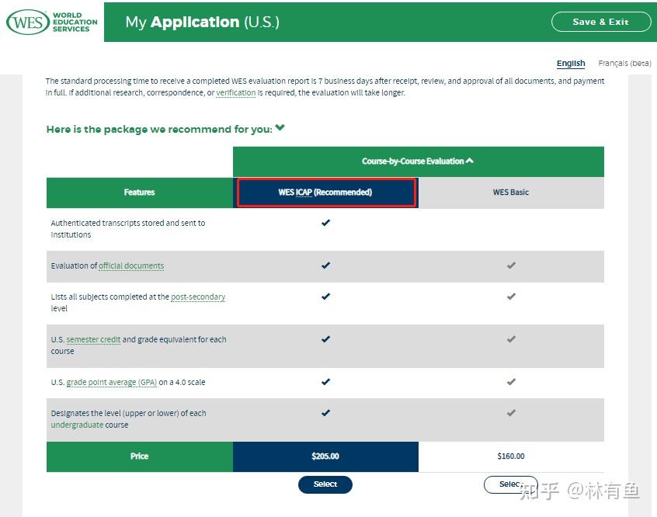This screenshot has height=517, width=657.
Task: Click the WES ICAP authenticated transcripts checkmark
Action: [325, 223]
